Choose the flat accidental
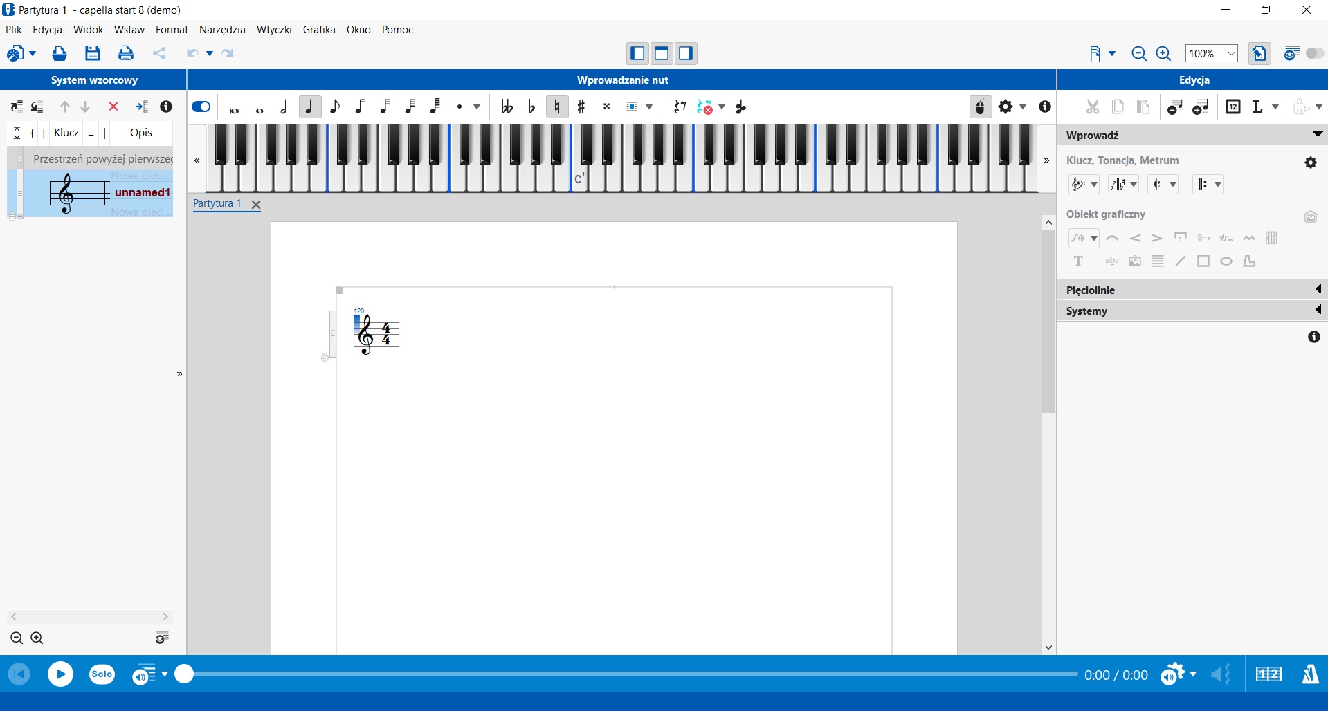The width and height of the screenshot is (1328, 711). tap(531, 107)
